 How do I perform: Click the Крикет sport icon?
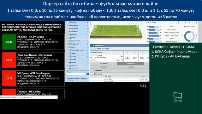pyautogui.click(x=70, y=47)
